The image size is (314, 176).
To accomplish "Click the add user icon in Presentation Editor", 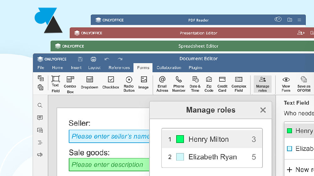I will tap(301, 33).
